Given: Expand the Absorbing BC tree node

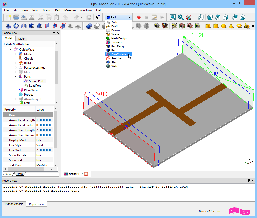Looking at the screenshot, I should (16, 99).
